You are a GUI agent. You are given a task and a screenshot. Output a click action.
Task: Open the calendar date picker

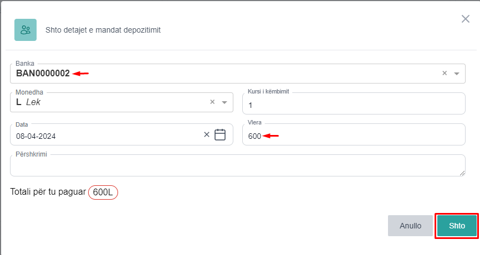[220, 134]
